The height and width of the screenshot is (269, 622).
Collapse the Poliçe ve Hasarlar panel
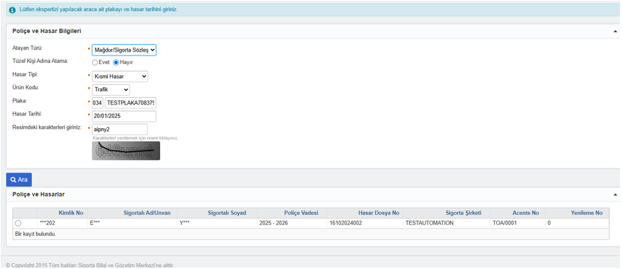[615, 195]
